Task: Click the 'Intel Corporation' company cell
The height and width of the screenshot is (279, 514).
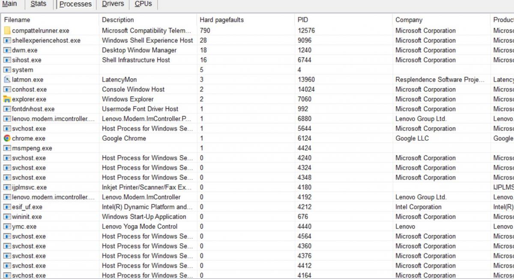Action: pos(418,207)
